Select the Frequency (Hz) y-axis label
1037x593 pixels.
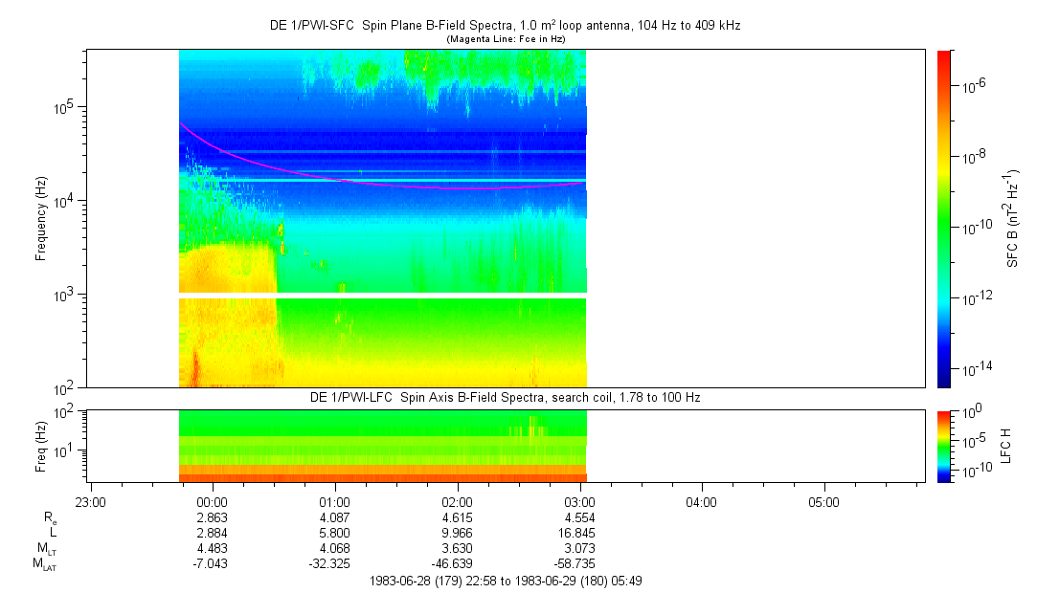41,218
